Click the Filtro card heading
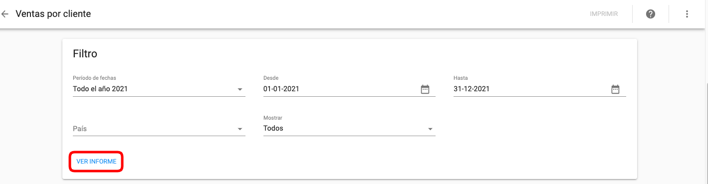Screen dimensions: 708x184 pos(85,53)
